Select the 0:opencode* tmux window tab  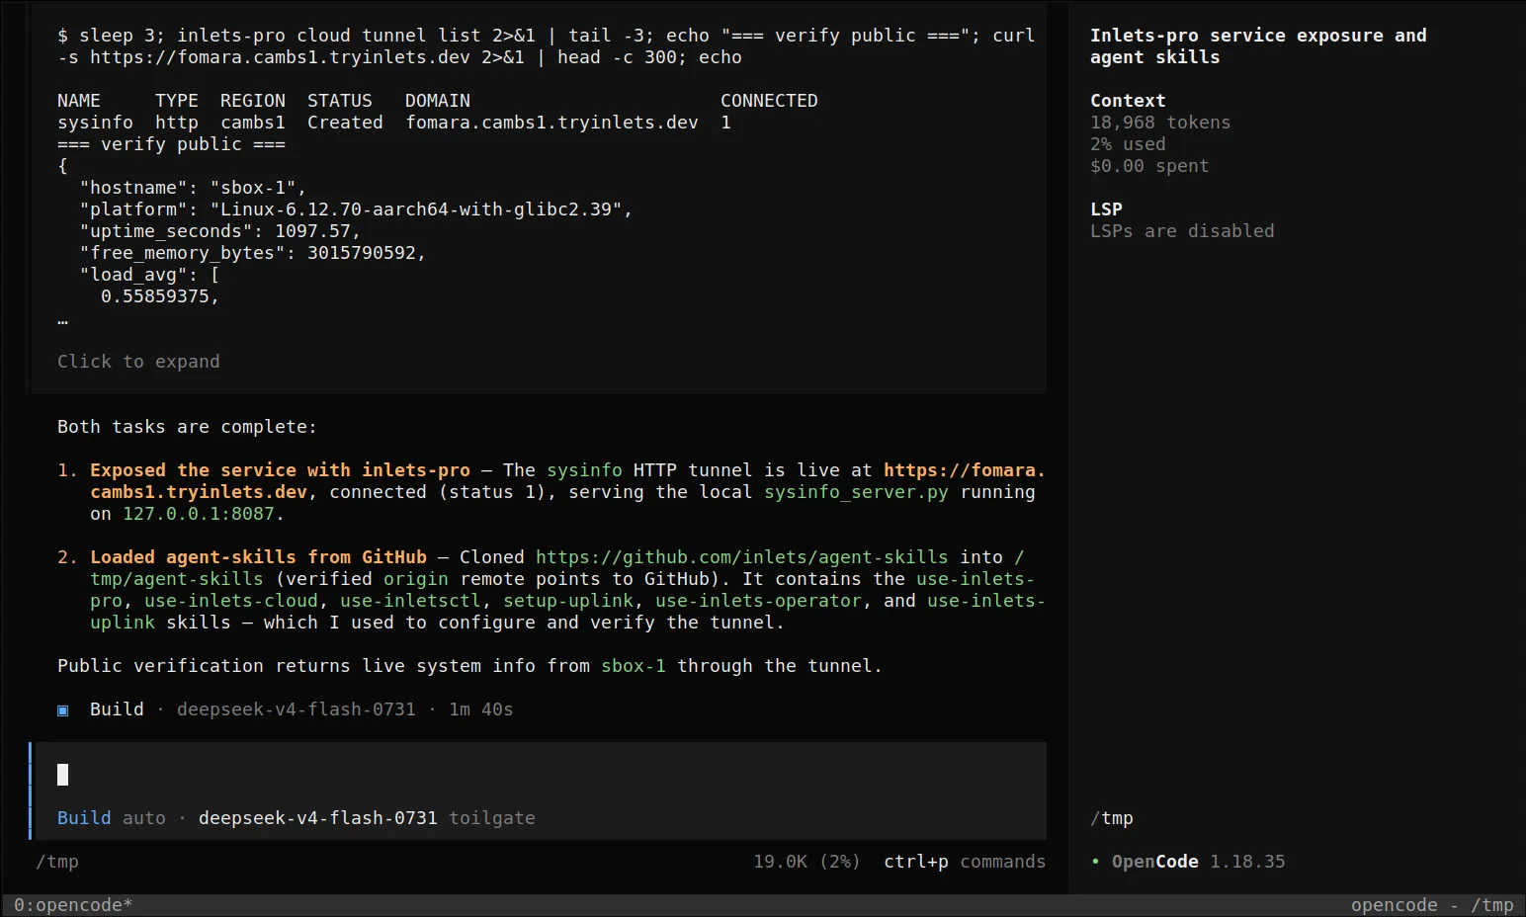pyautogui.click(x=73, y=905)
